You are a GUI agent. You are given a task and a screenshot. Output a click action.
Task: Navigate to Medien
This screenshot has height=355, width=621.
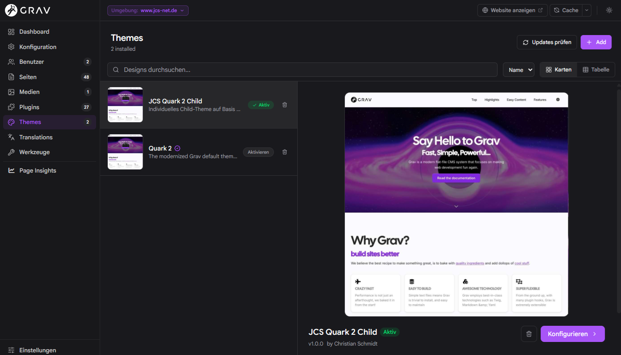coord(49,92)
